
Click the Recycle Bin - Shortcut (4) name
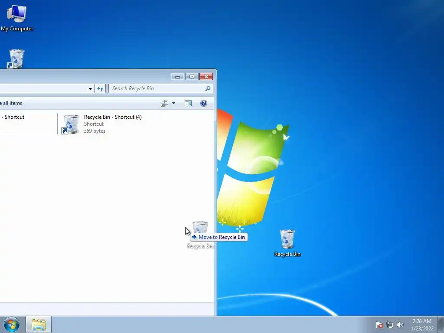pos(113,117)
